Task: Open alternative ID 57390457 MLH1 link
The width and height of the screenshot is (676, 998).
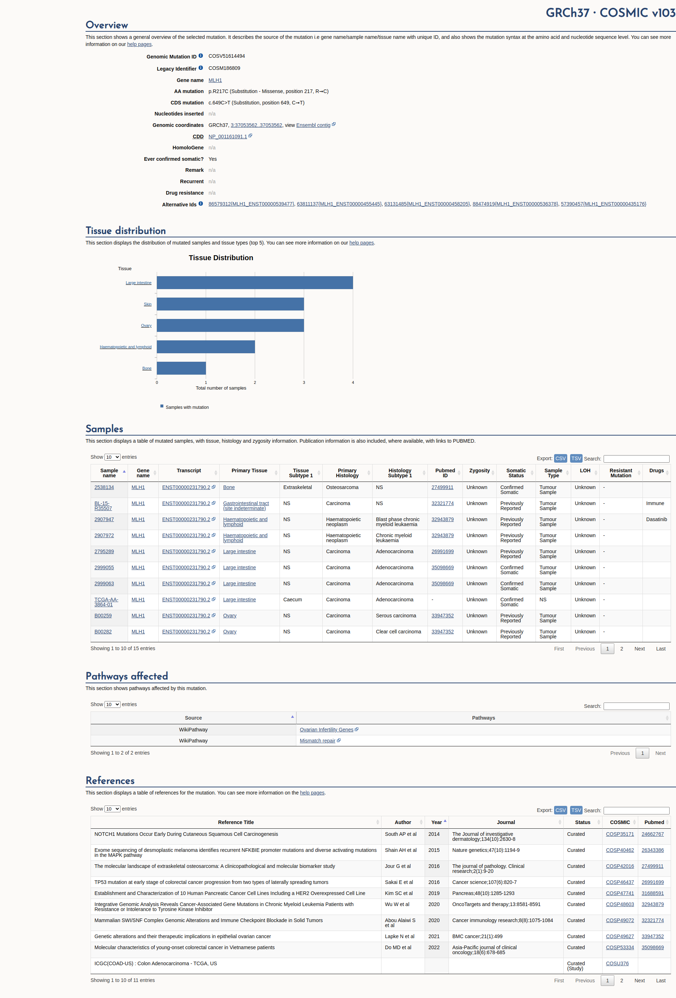Action: (x=603, y=204)
